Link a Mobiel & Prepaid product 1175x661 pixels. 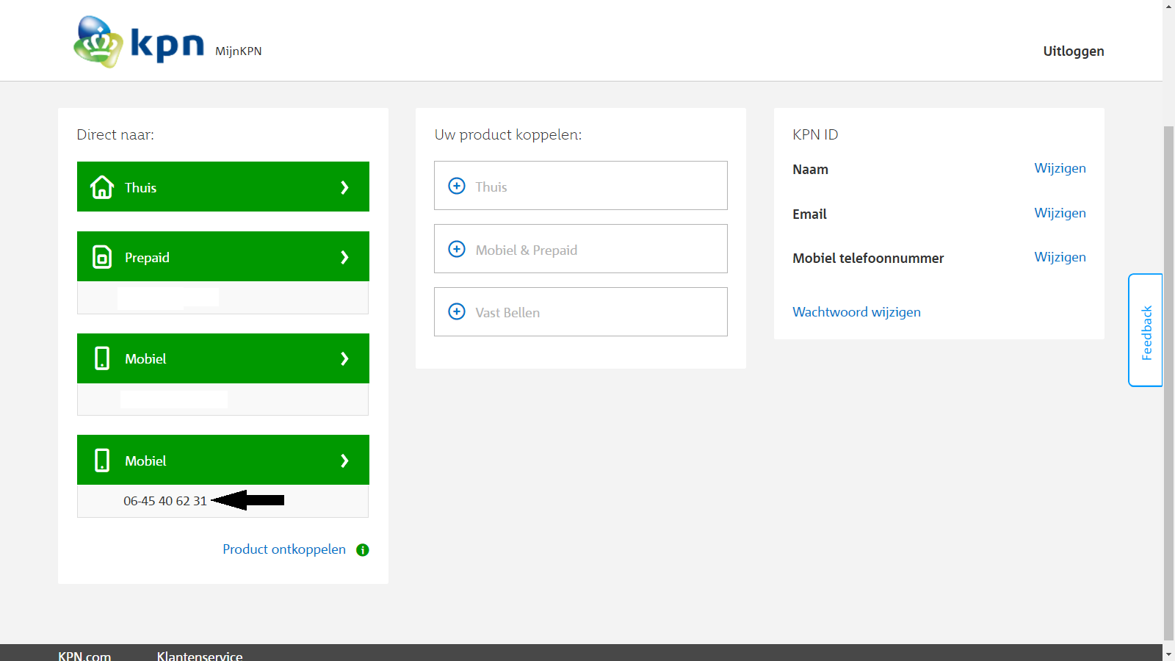[581, 249]
